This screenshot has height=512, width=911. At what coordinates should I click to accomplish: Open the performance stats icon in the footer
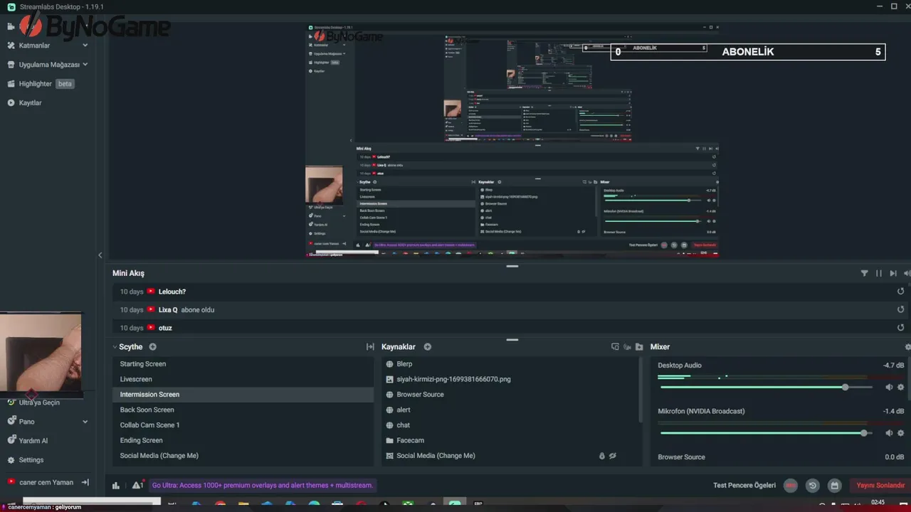[x=116, y=486]
